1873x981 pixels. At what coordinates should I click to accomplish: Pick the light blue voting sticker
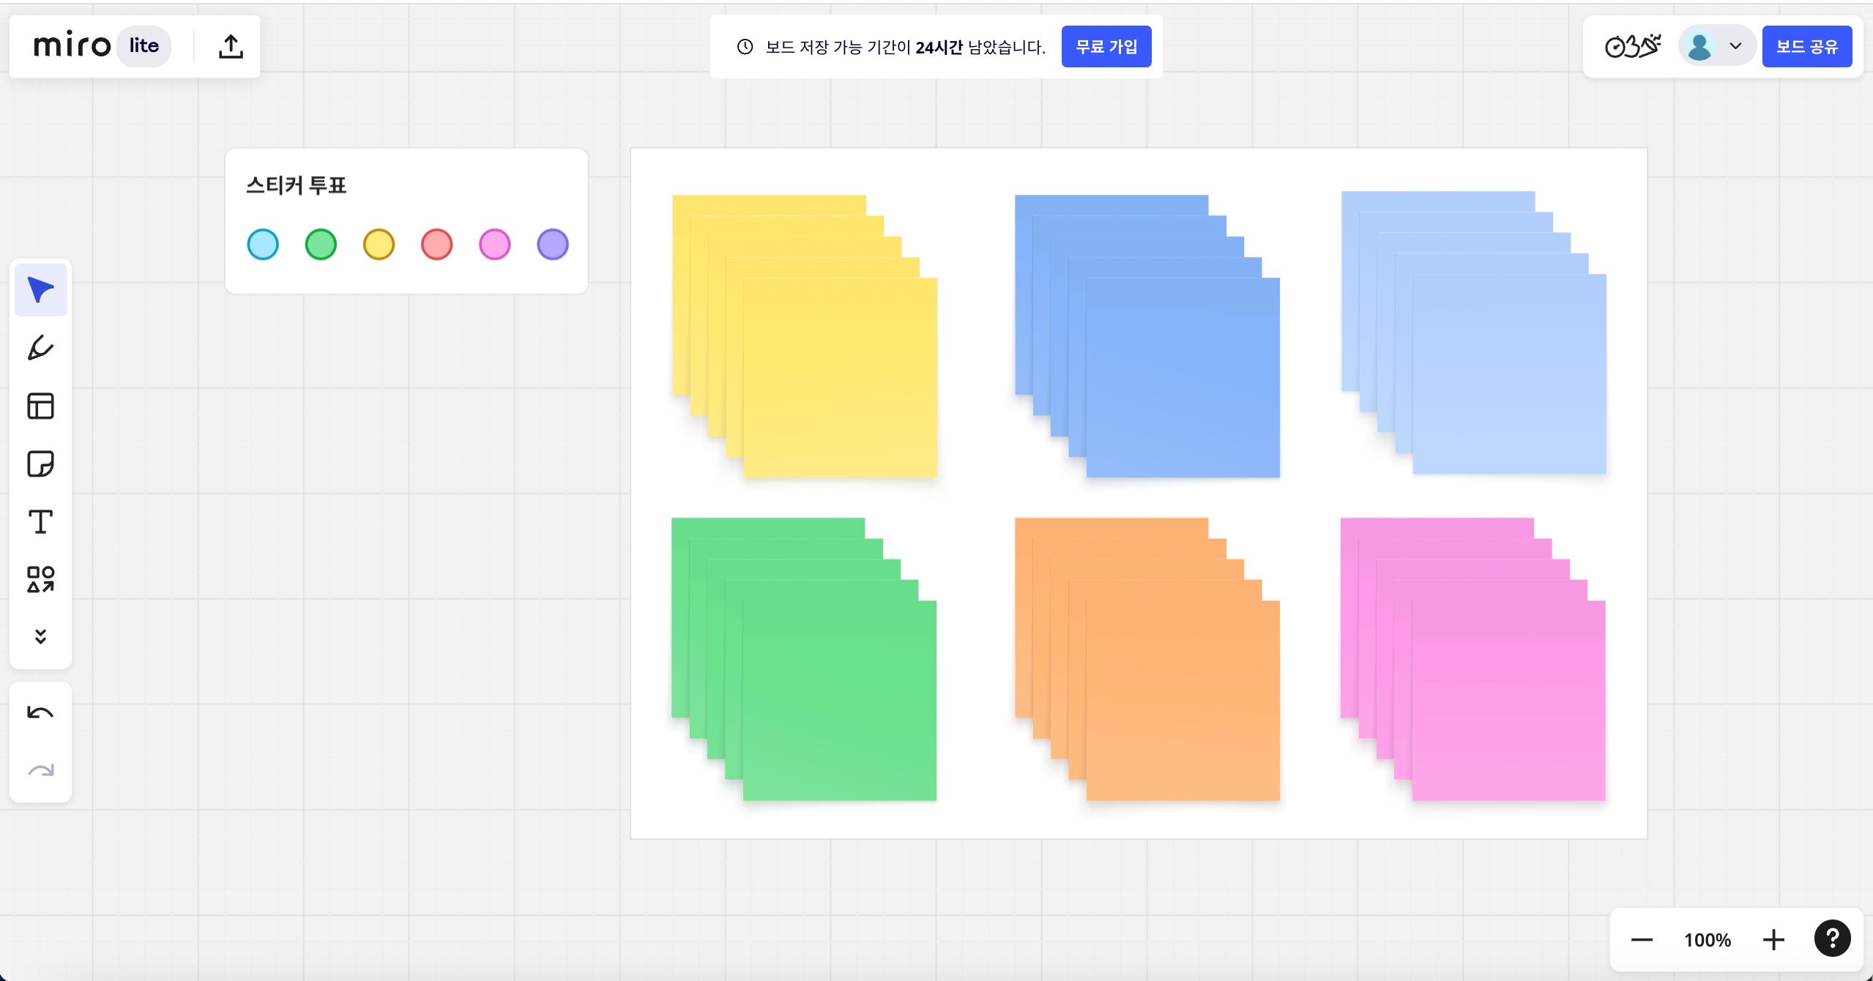pyautogui.click(x=263, y=245)
